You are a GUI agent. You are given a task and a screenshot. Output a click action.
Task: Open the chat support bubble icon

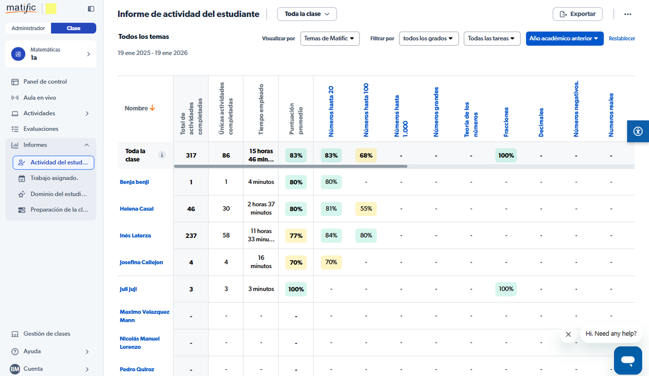pyautogui.click(x=628, y=360)
